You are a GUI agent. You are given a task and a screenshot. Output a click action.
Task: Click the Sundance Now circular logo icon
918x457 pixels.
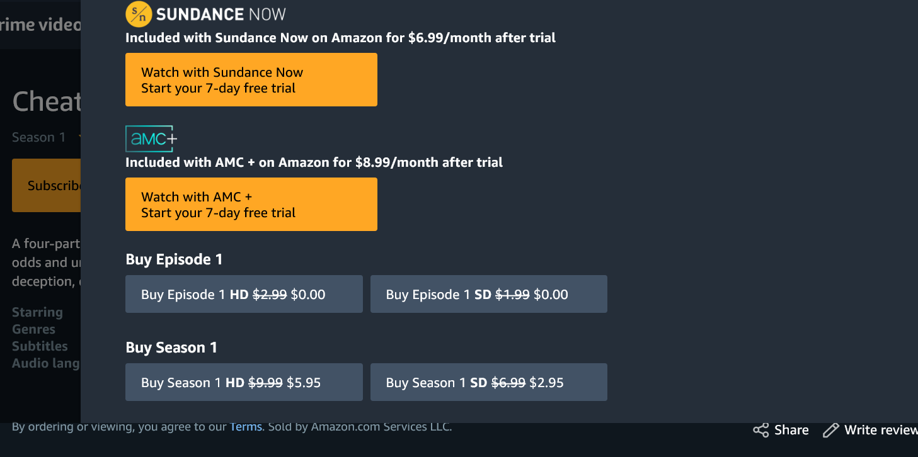point(139,13)
